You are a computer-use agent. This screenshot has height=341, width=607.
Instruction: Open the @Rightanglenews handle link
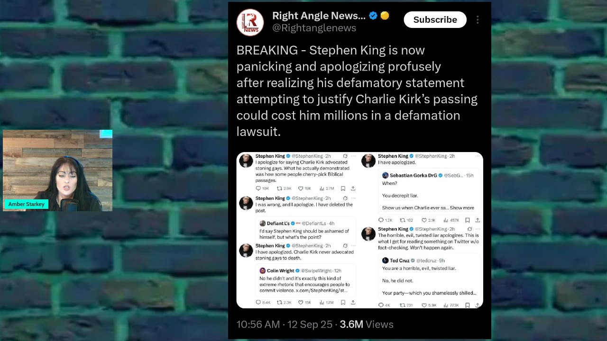pos(314,28)
